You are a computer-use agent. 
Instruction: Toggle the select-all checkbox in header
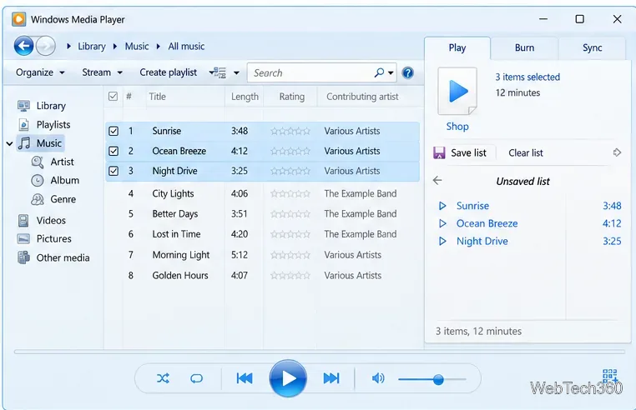114,97
